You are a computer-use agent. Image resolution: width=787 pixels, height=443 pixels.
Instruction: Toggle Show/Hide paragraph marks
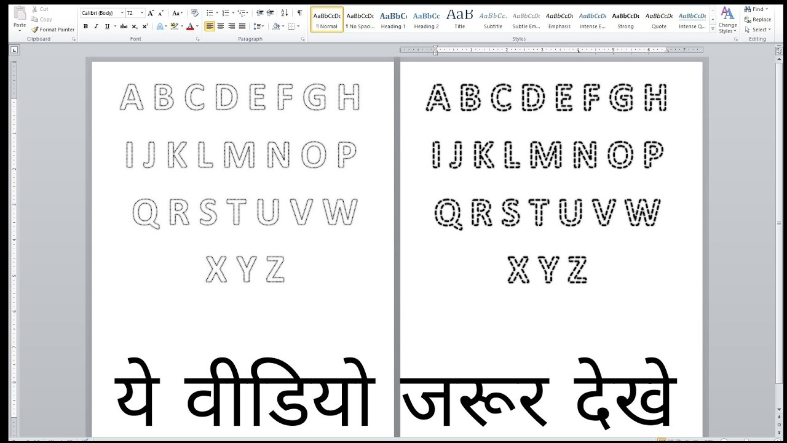tap(299, 13)
